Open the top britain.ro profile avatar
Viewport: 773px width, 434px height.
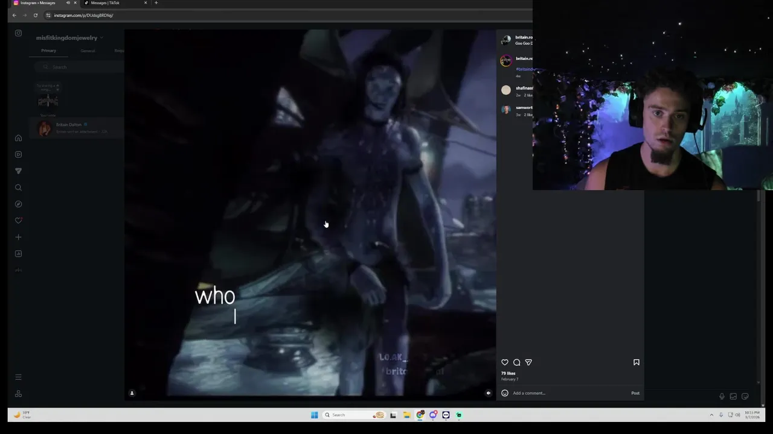pyautogui.click(x=506, y=40)
